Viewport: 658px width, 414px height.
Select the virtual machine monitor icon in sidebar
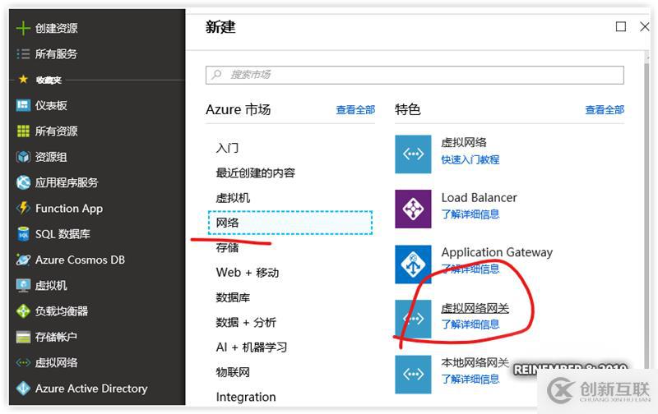point(23,285)
